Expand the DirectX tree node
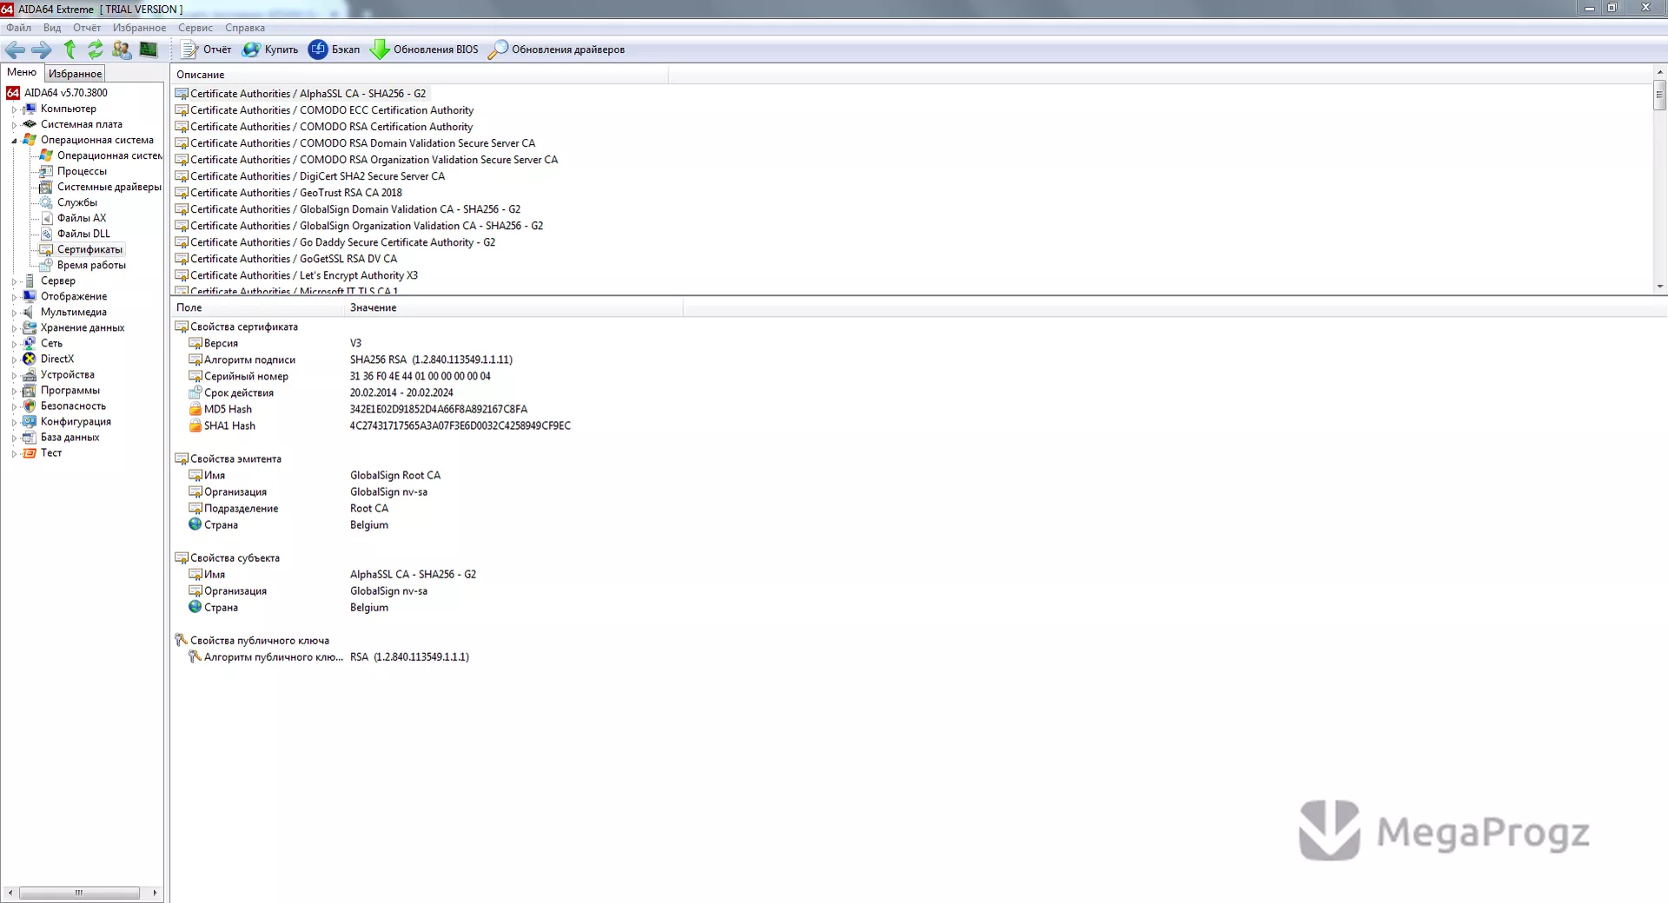 (14, 359)
